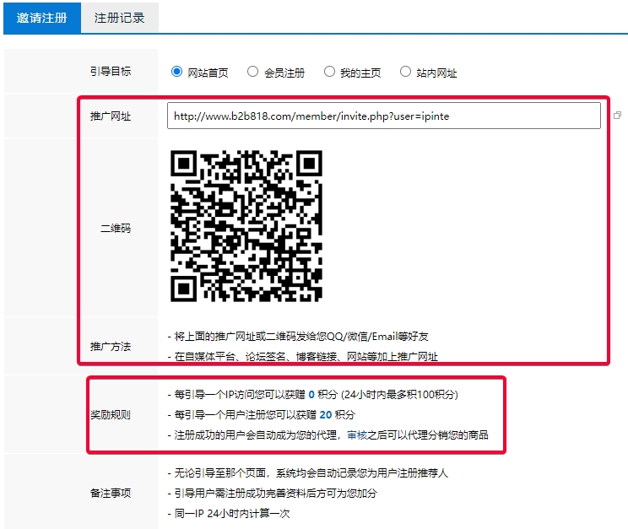This screenshot has width=628, height=529.
Task: Click the invitation QR code image
Action: point(246,225)
